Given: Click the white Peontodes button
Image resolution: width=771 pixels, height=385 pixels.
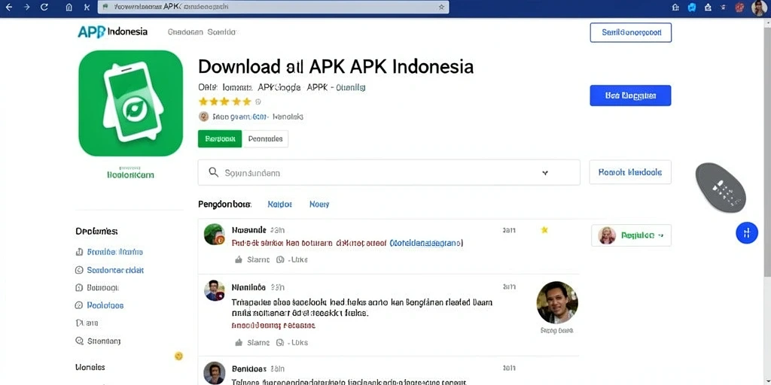Looking at the screenshot, I should [x=266, y=138].
